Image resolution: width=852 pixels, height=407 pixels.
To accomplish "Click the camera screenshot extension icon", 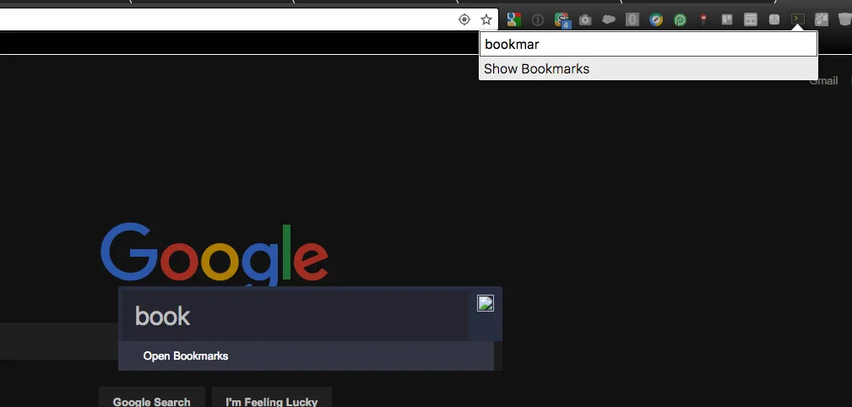I will click(x=584, y=20).
